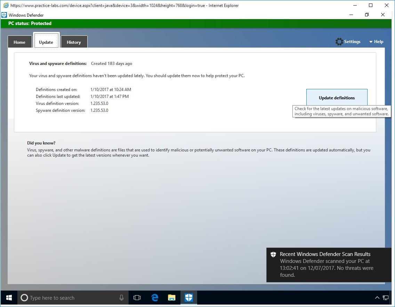
Task: Switch to the Home tab
Action: tap(20, 42)
